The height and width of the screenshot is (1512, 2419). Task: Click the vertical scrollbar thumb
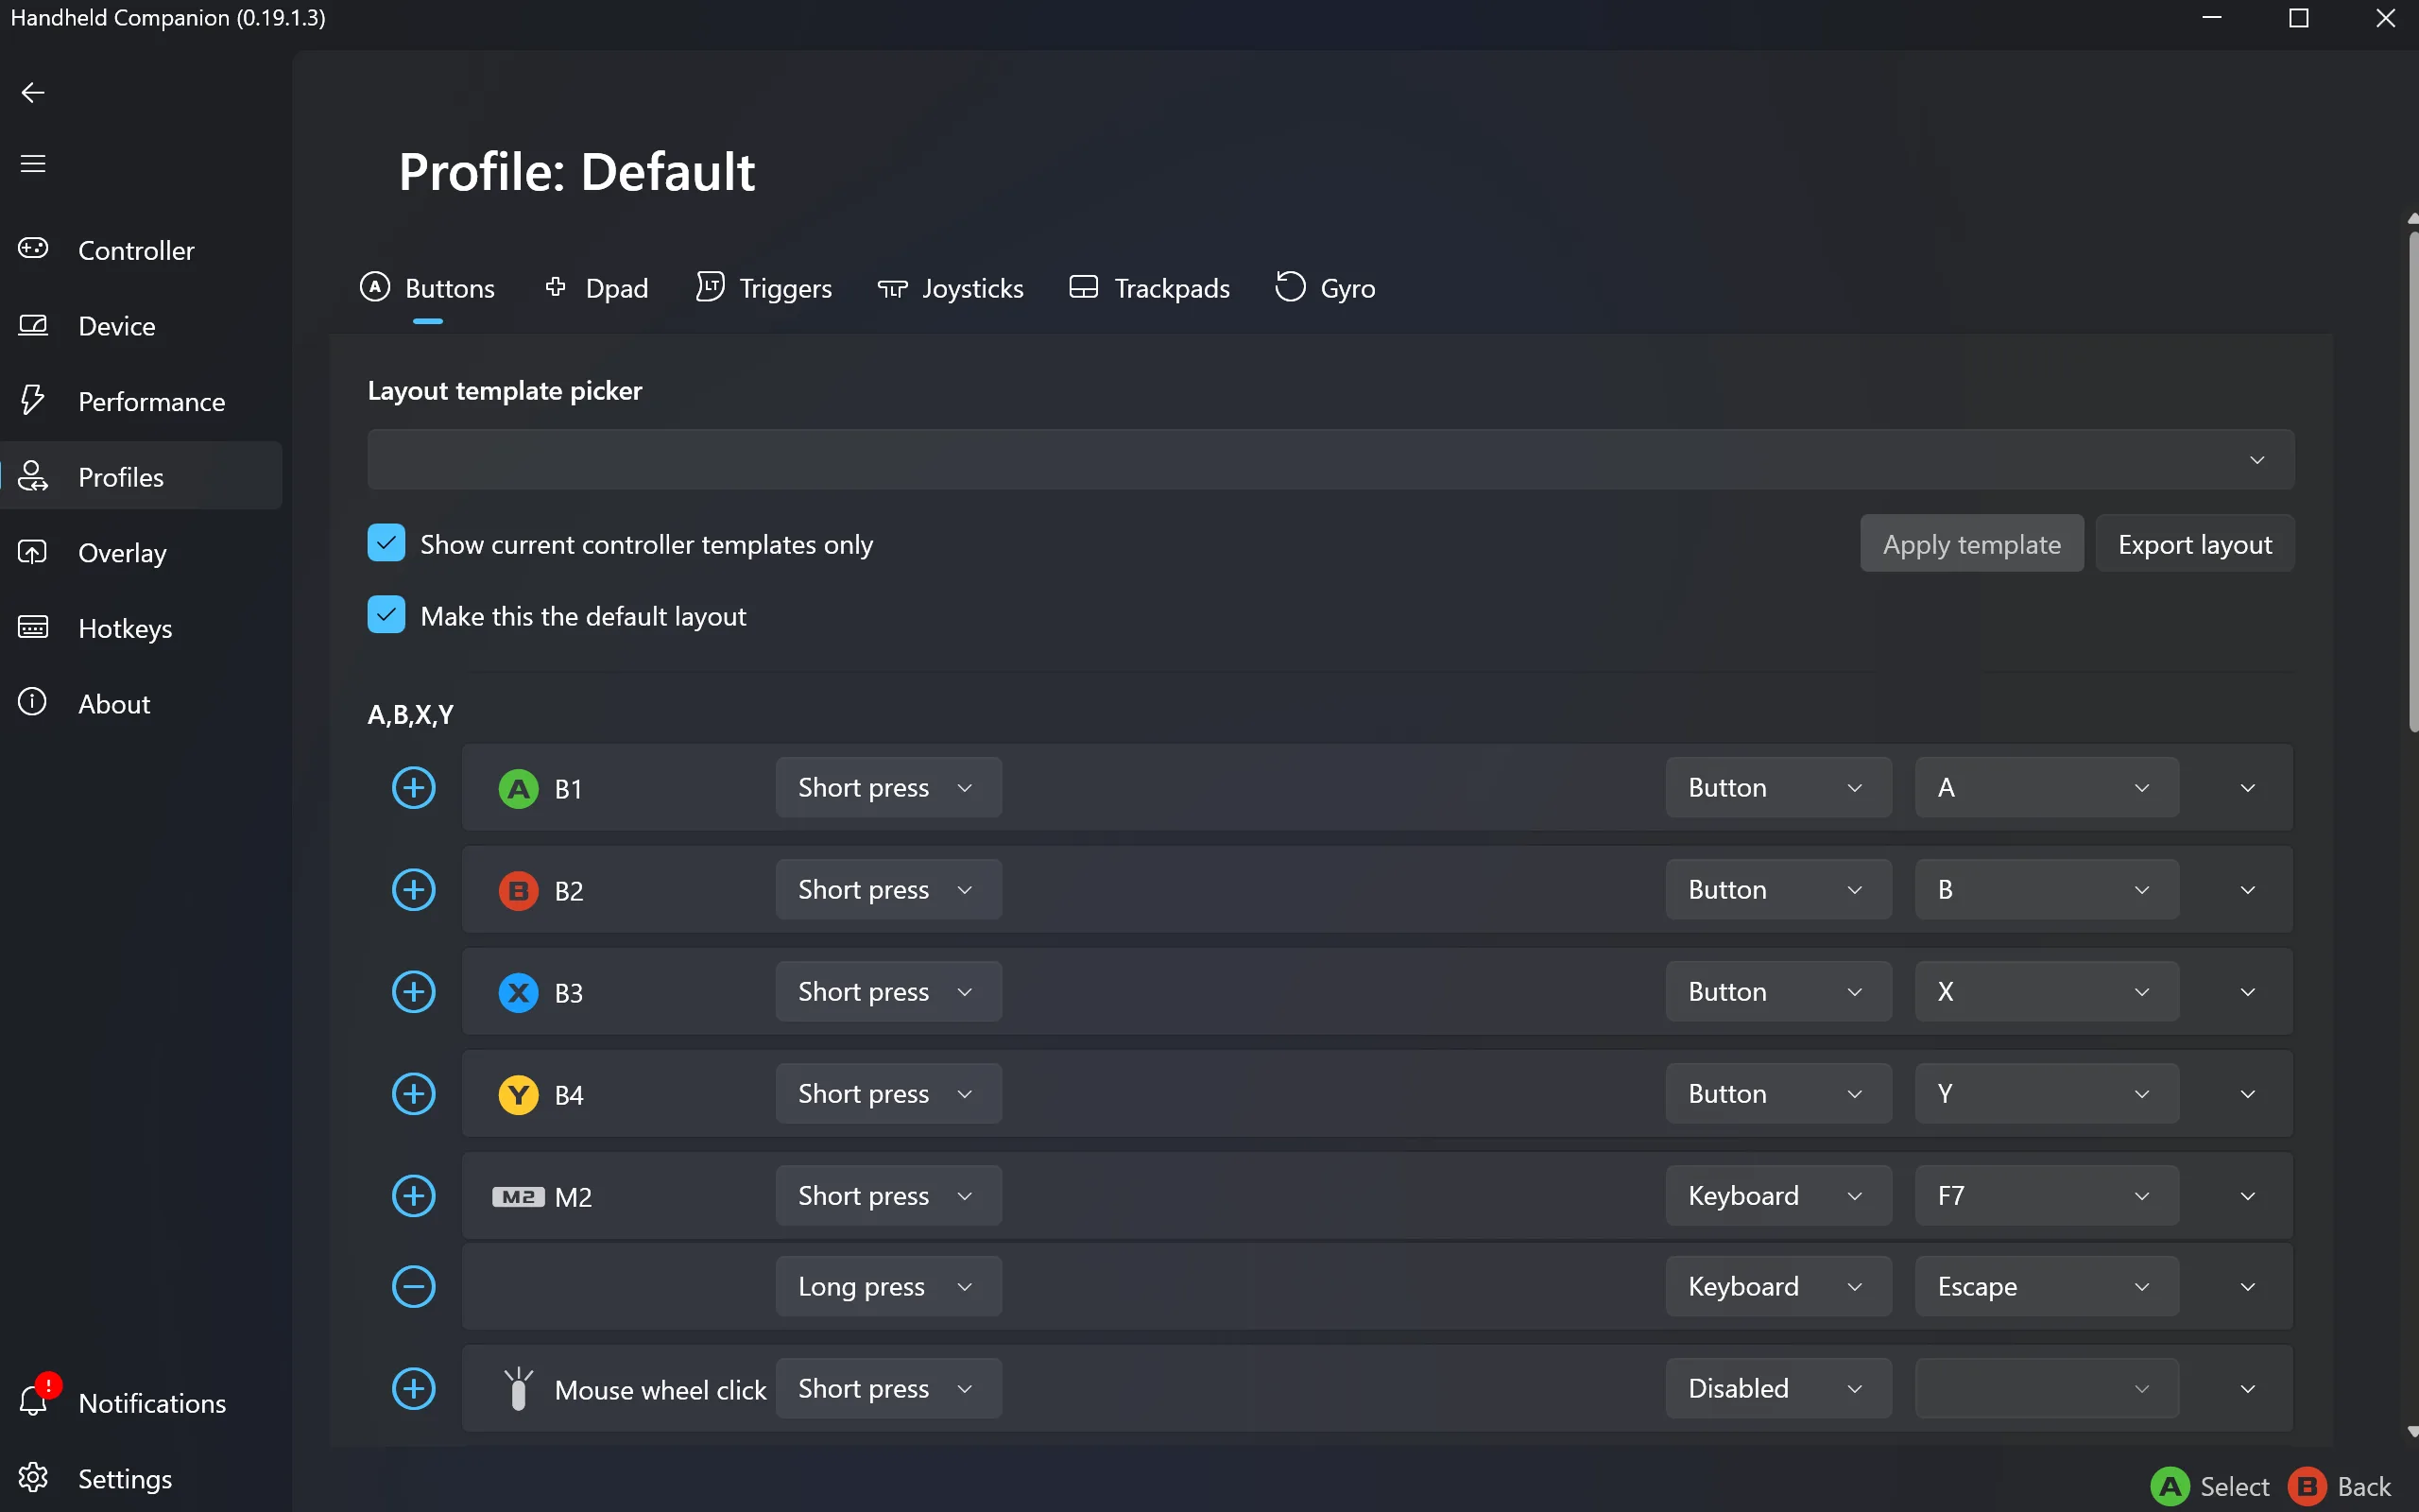2413,482
